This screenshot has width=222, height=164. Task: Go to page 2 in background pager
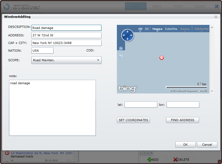(144, 153)
